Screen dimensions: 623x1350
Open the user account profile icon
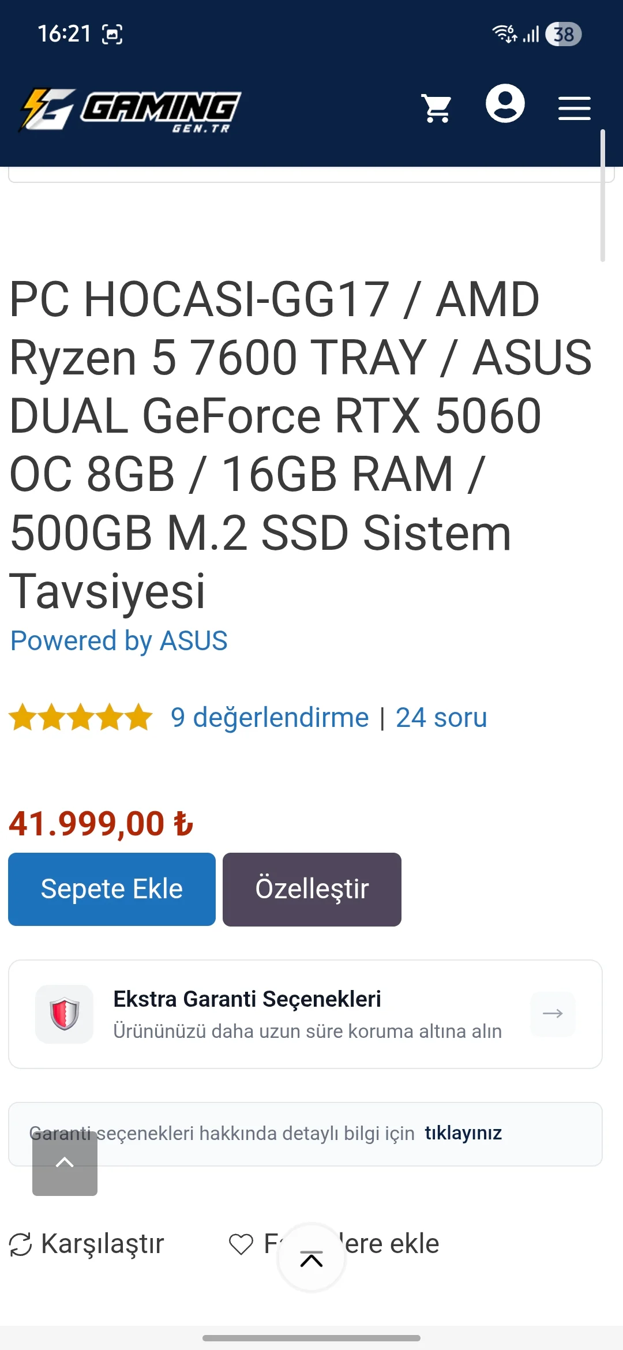(505, 104)
